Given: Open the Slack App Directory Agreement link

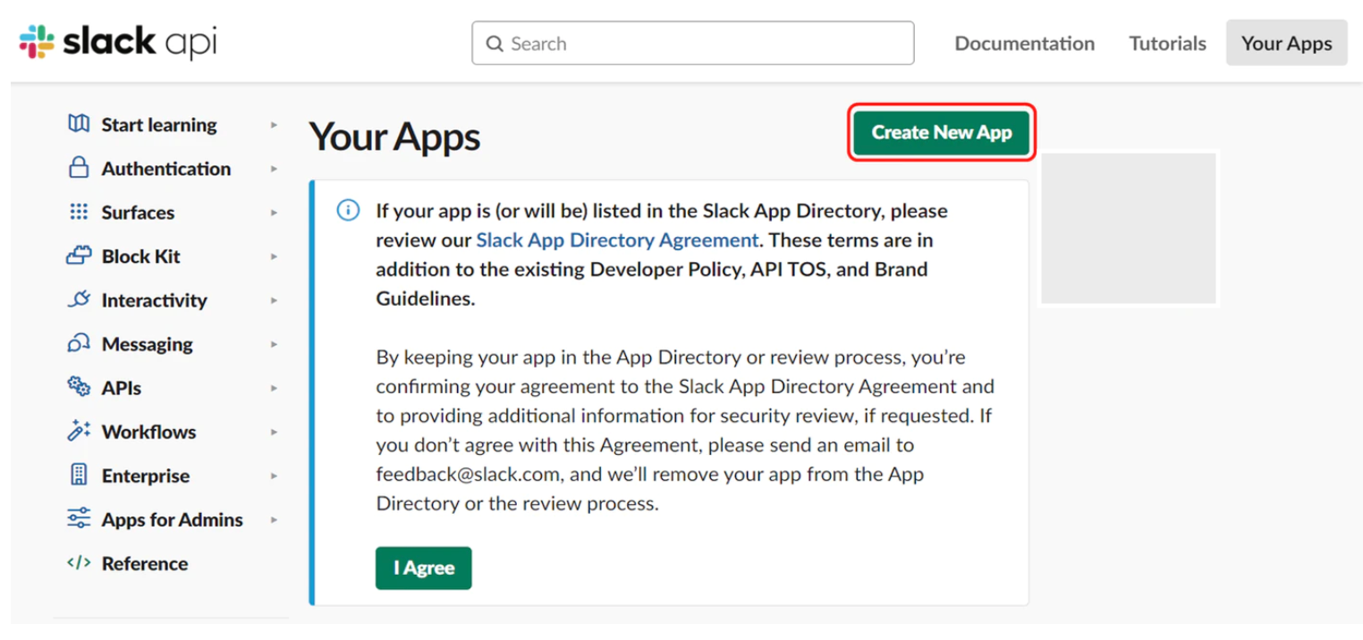Looking at the screenshot, I should [617, 240].
